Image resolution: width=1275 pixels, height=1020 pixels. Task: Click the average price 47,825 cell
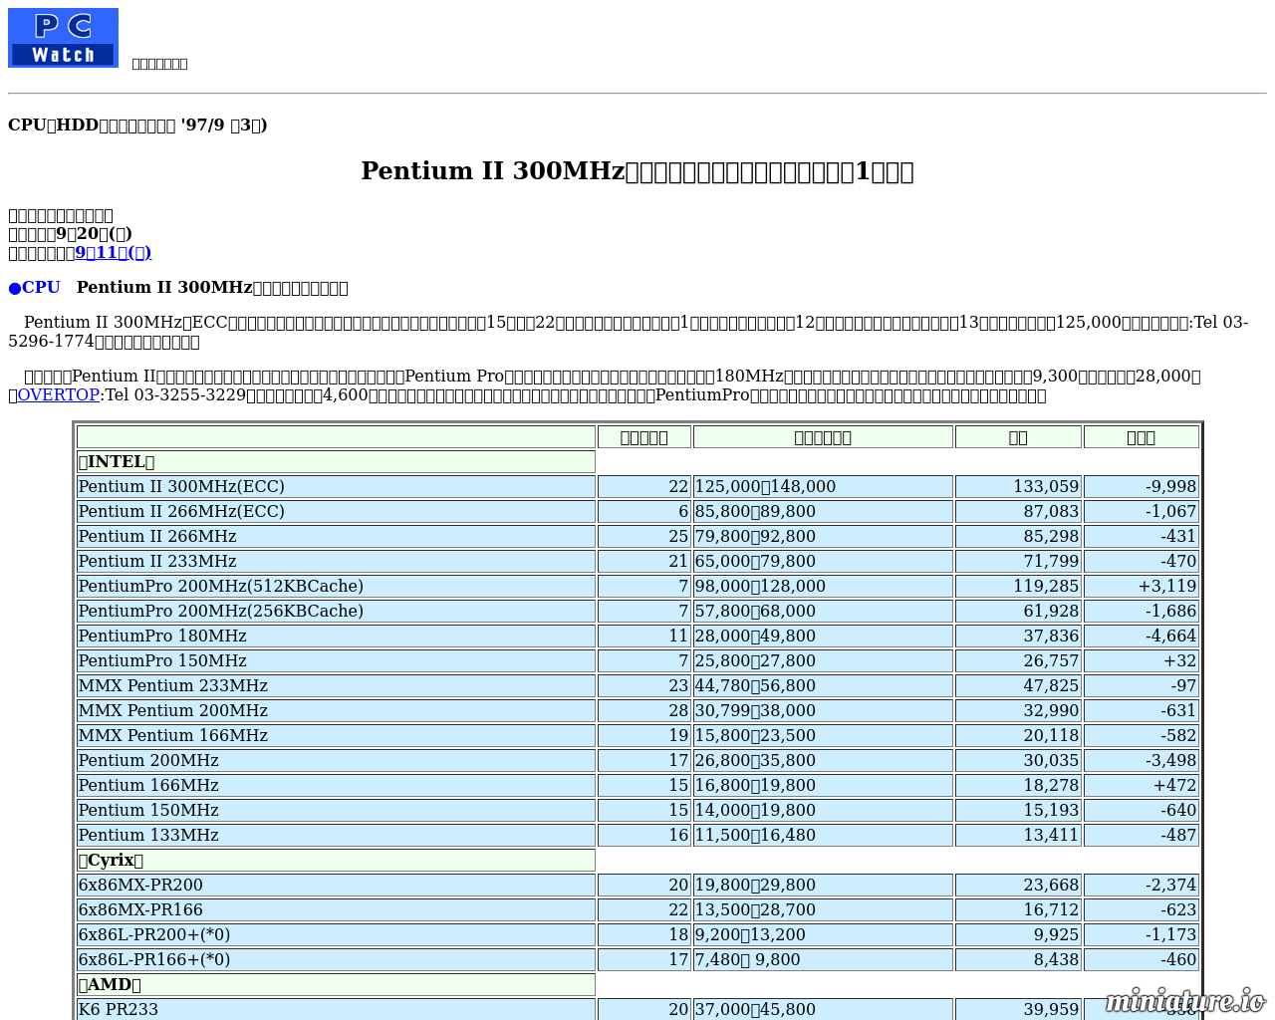coord(1018,685)
